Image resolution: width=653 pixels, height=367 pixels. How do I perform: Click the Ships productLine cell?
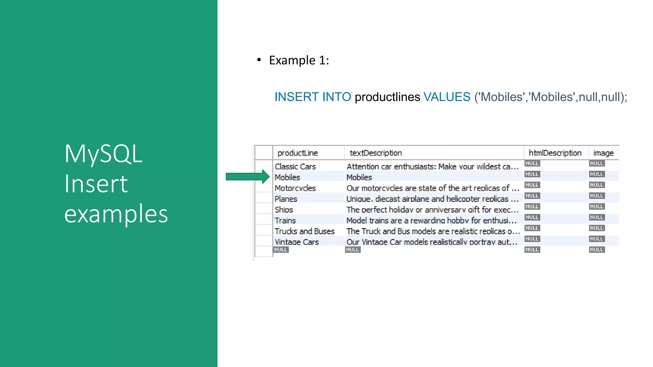[x=284, y=210]
